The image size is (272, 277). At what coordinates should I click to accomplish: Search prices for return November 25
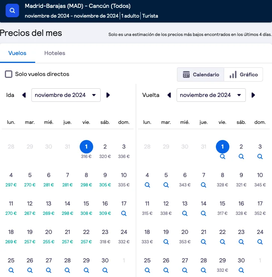coord(147,270)
